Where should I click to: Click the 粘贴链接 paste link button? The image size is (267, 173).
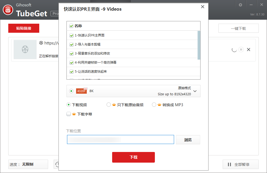click(23, 28)
